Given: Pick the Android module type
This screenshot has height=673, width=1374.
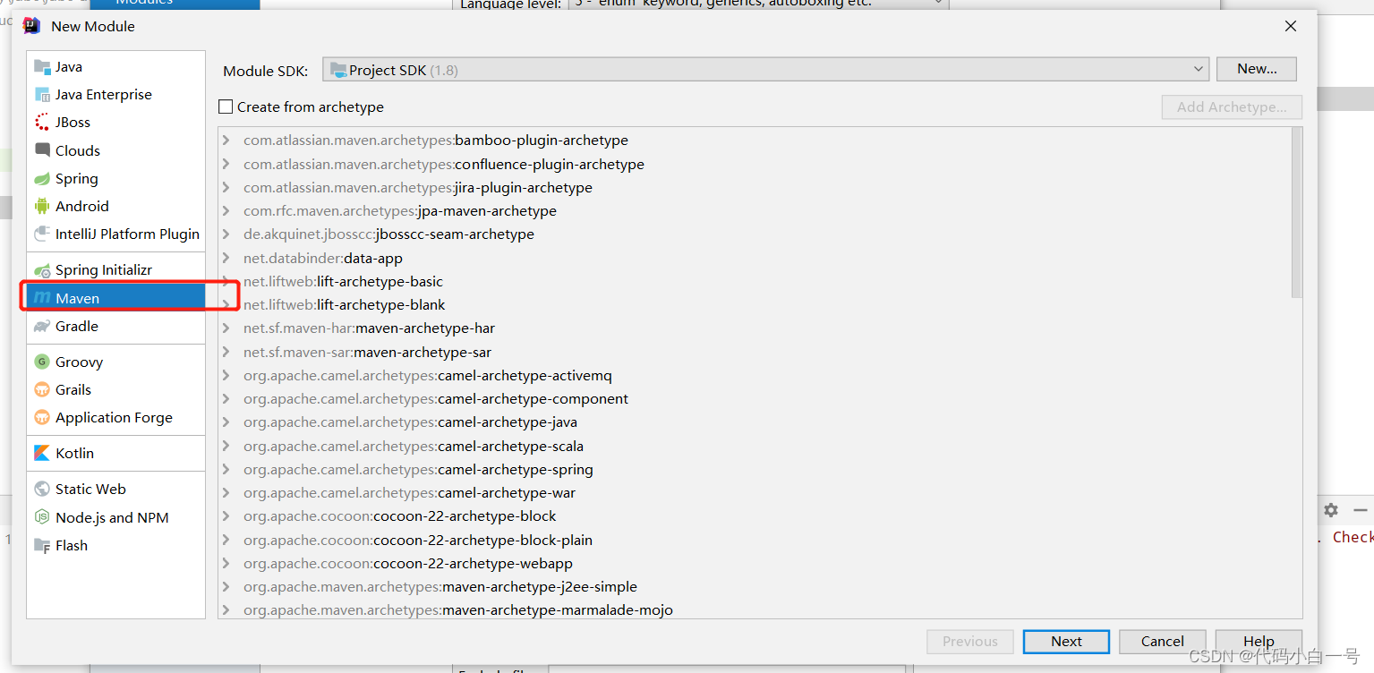Looking at the screenshot, I should [x=81, y=206].
